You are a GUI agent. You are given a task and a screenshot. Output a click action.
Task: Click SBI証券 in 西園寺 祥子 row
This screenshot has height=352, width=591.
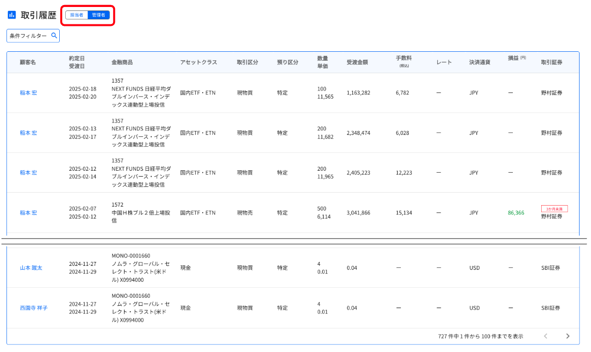click(551, 308)
